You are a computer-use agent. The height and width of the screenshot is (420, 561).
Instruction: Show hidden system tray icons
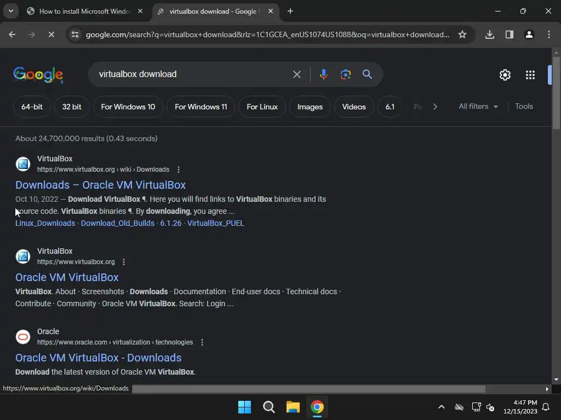[442, 407]
